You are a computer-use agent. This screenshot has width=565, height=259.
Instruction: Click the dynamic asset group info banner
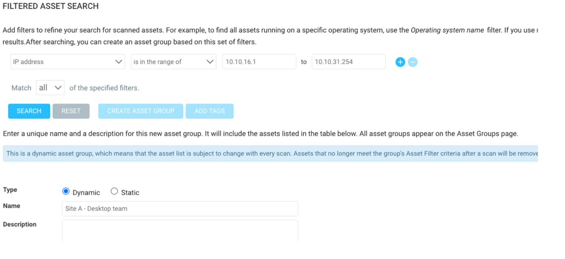tap(270, 154)
